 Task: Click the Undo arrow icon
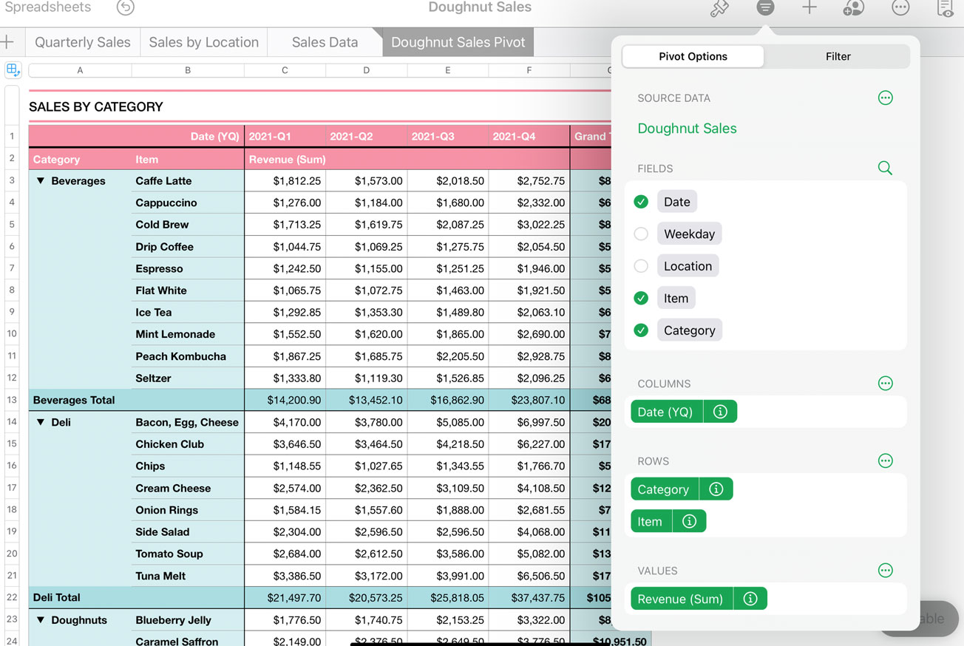126,8
